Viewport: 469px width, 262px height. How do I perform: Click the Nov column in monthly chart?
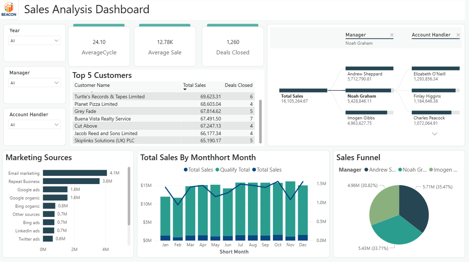290,211
